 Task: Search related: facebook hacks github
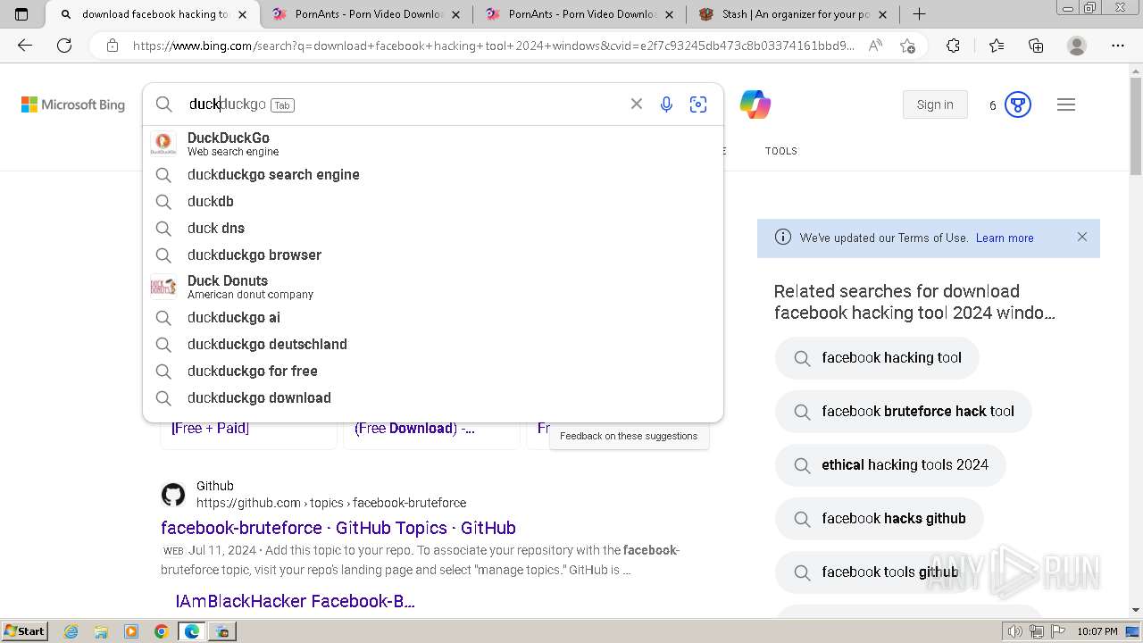tap(880, 519)
